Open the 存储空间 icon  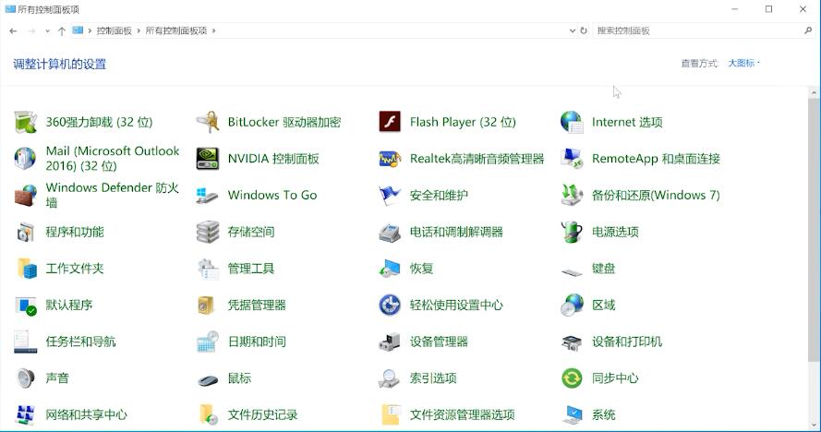point(208,232)
